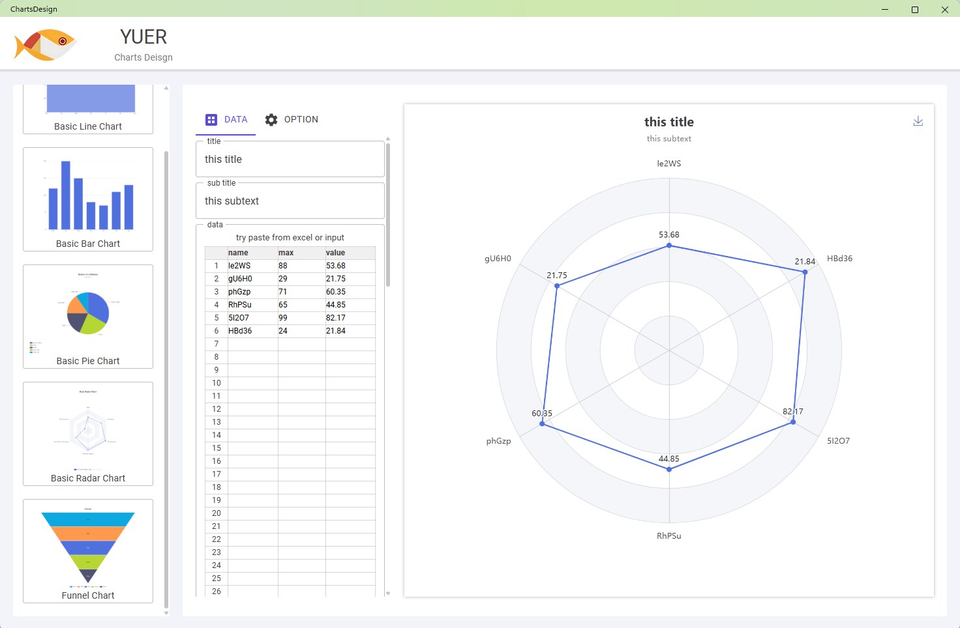Select the RhPSu name cell
Viewport: 960px width, 628px height.
253,305
